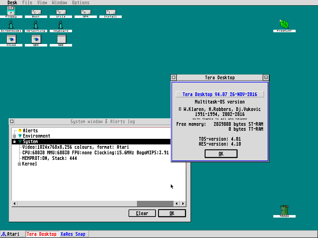Launch the Screenmodes info icon
The width and height of the screenshot is (318, 238).
click(x=11, y=25)
